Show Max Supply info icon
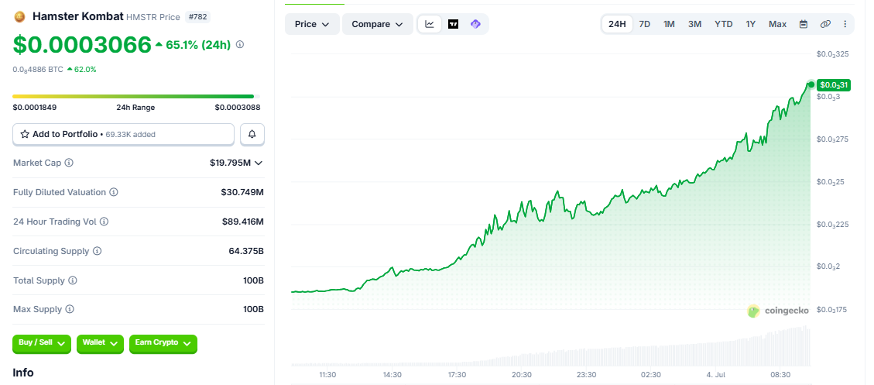Image resolution: width=874 pixels, height=385 pixels. 70,309
